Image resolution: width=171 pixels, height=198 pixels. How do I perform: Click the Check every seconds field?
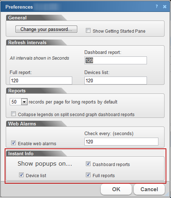tap(121, 142)
